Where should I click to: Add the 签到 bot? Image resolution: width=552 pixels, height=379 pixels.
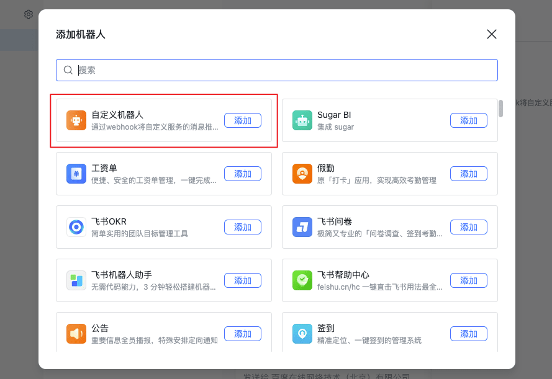(x=469, y=334)
